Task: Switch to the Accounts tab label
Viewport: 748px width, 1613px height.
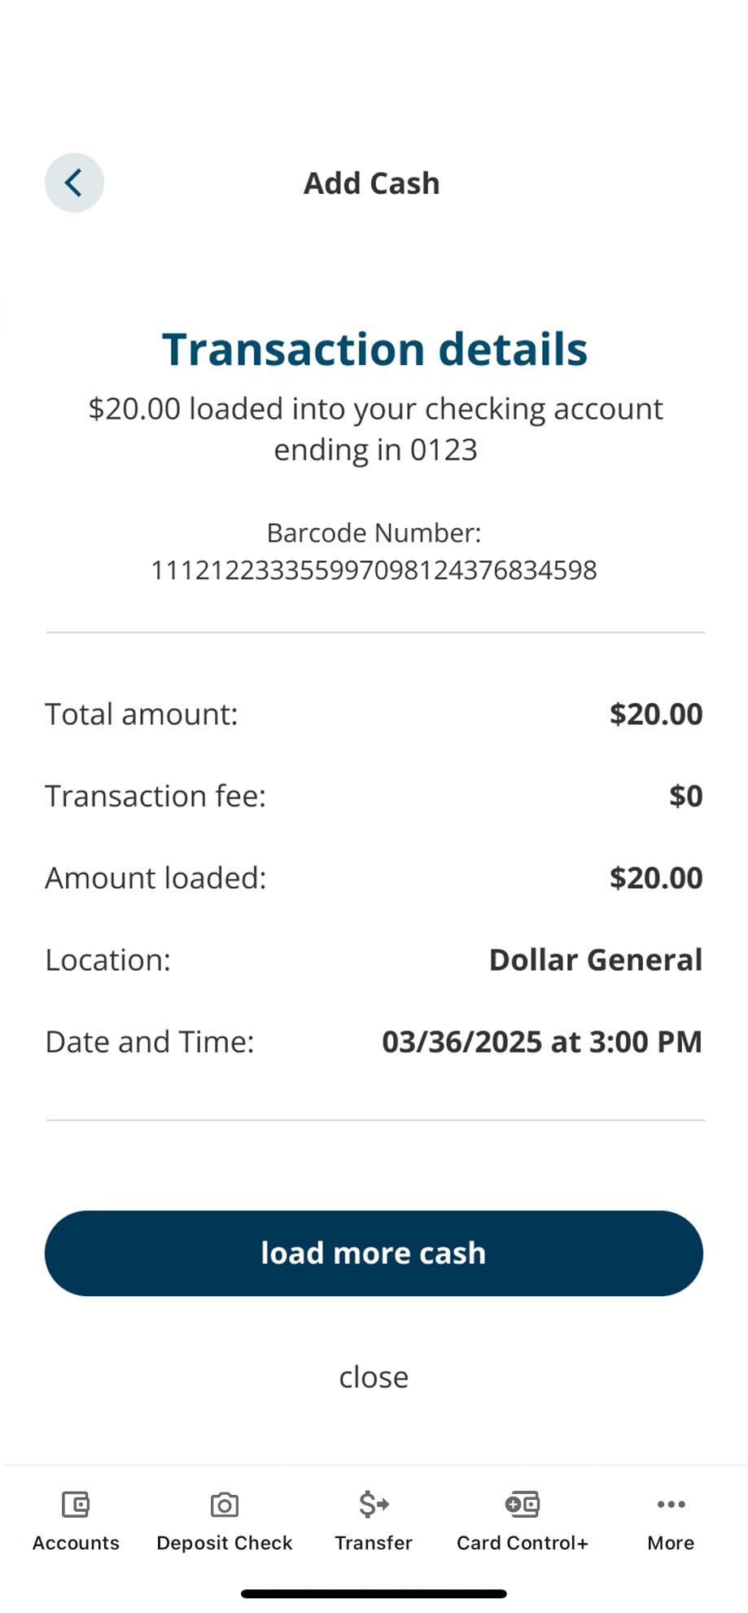Action: pyautogui.click(x=76, y=1543)
